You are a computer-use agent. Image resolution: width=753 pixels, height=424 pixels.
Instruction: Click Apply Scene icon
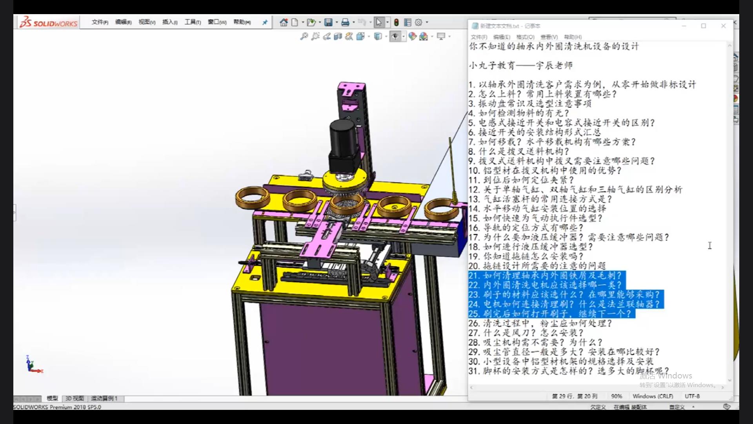pos(424,37)
